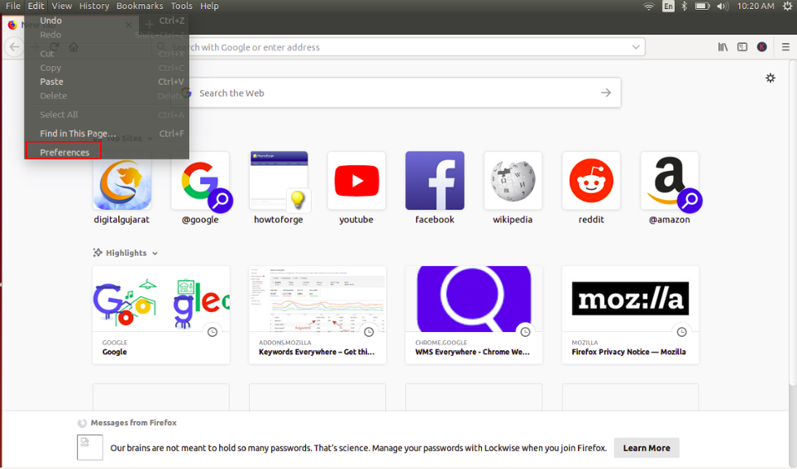Click the Bluetooth tray icon
This screenshot has height=469, width=797.
[x=685, y=6]
